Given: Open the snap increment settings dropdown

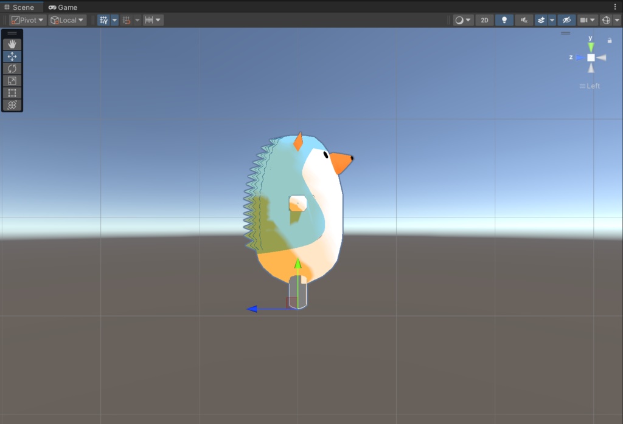Looking at the screenshot, I should pos(153,20).
